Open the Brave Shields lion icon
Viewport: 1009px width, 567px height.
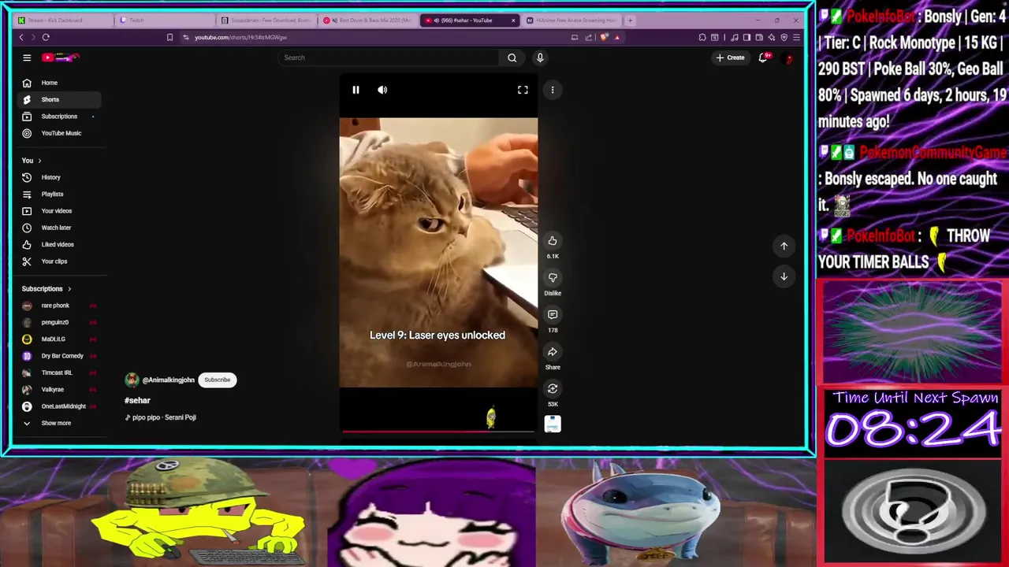605,37
